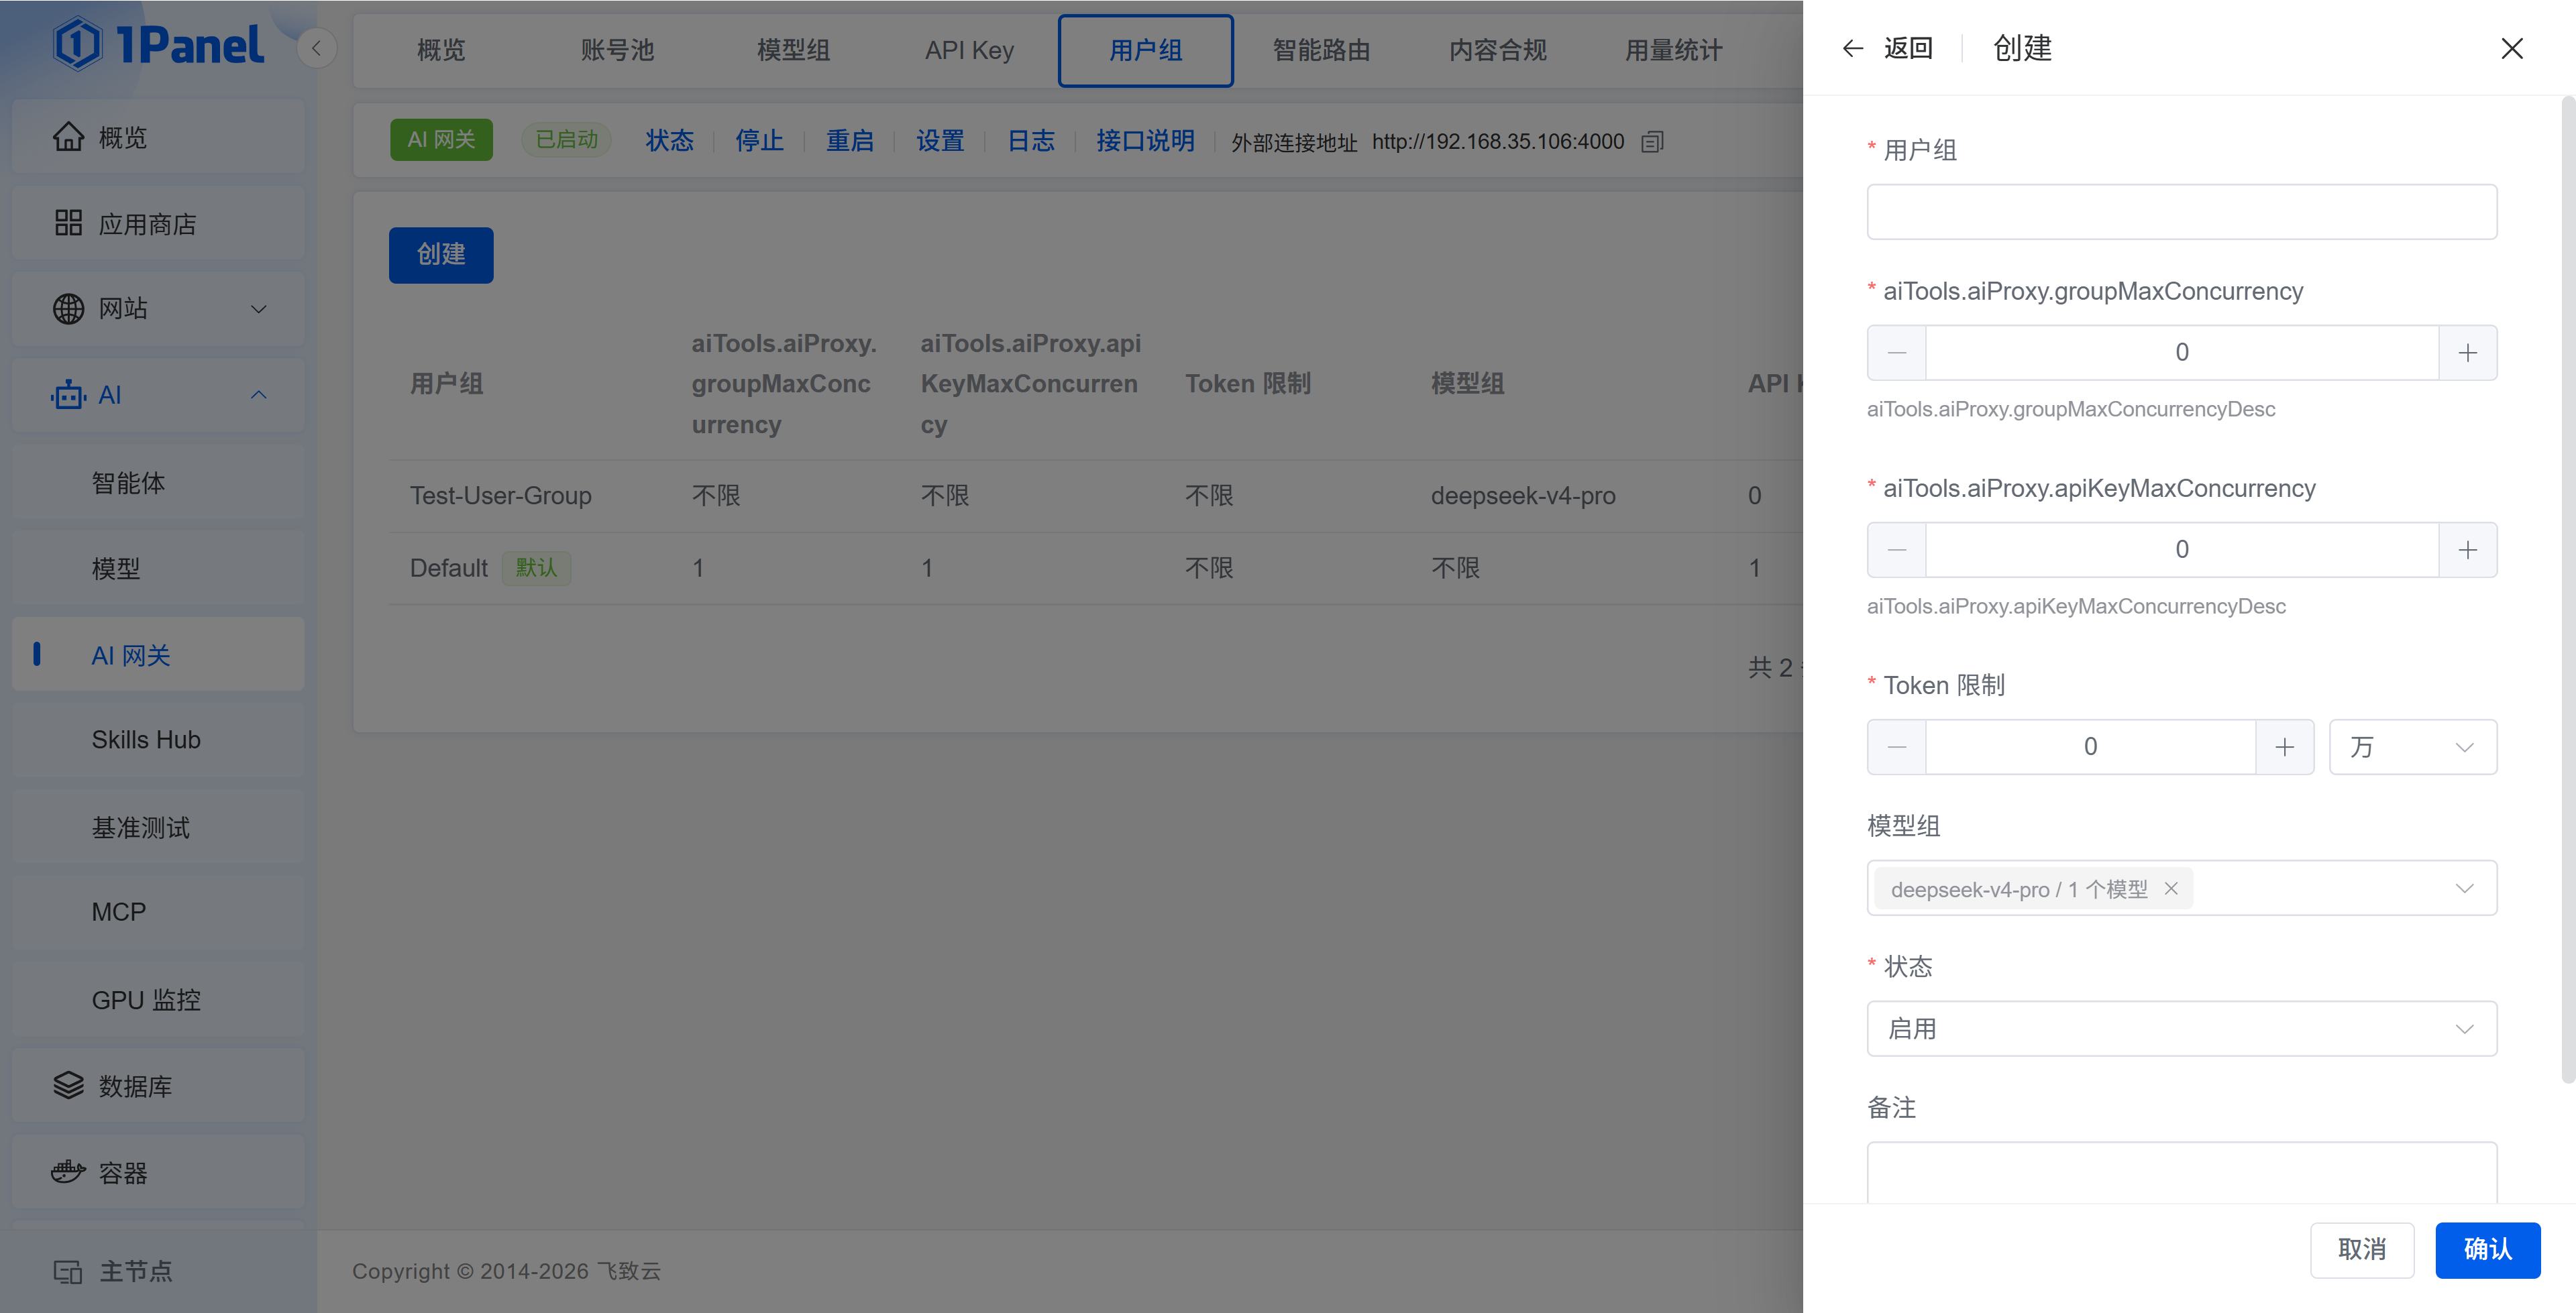
Task: Decrease groupMaxConcurrency value
Action: pyautogui.click(x=1896, y=352)
